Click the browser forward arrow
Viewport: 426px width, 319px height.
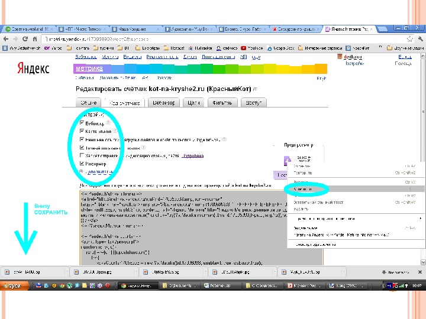coord(15,39)
